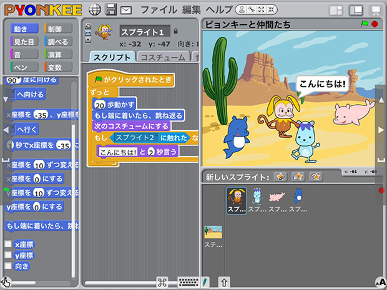Enter presentation mode

[376, 11]
